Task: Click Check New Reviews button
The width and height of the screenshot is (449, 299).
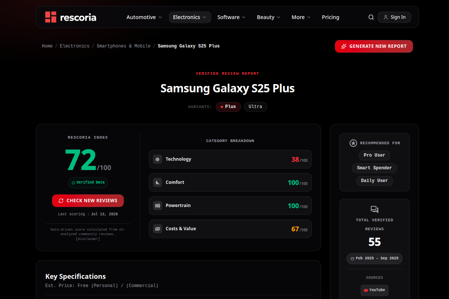Action: coord(88,201)
